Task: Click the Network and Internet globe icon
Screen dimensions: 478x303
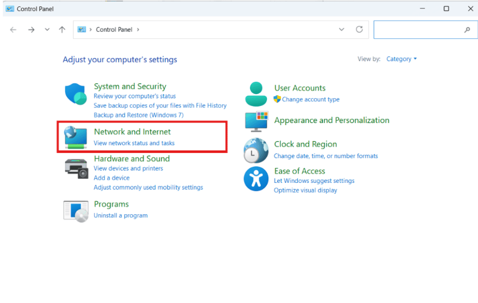Action: pos(75,138)
